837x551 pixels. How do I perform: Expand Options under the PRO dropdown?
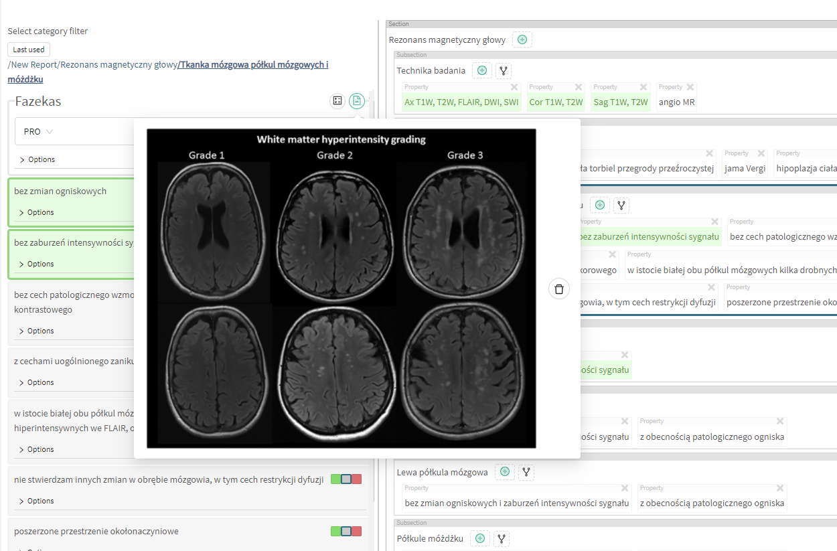[x=37, y=159]
